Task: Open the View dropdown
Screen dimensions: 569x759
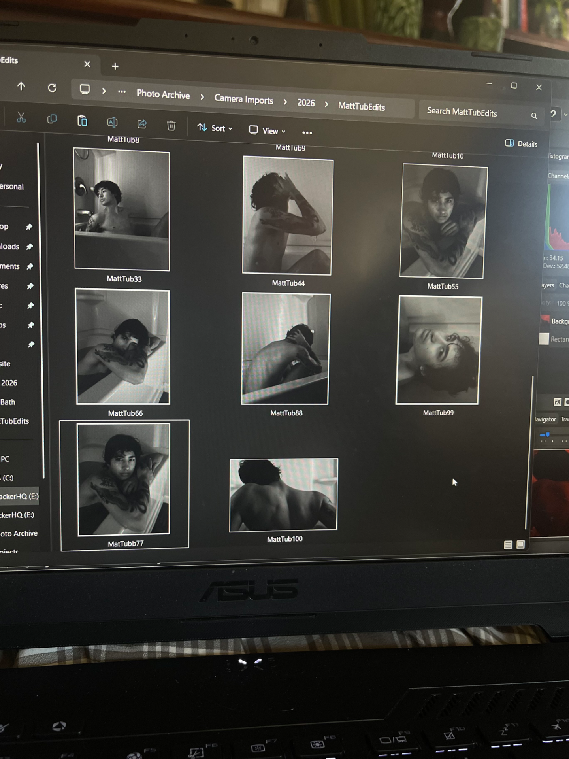Action: 267,130
